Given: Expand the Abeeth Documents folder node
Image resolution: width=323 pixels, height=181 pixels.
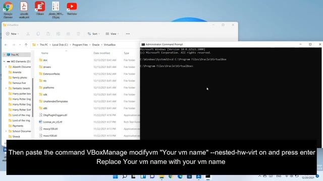Looking at the screenshot, I should (x=6, y=67).
